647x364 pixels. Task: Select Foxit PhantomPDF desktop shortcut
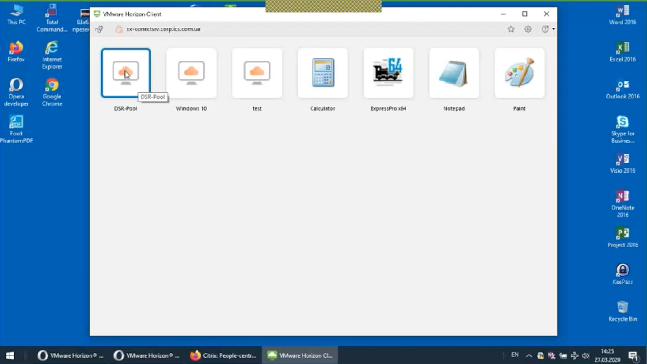tap(16, 129)
